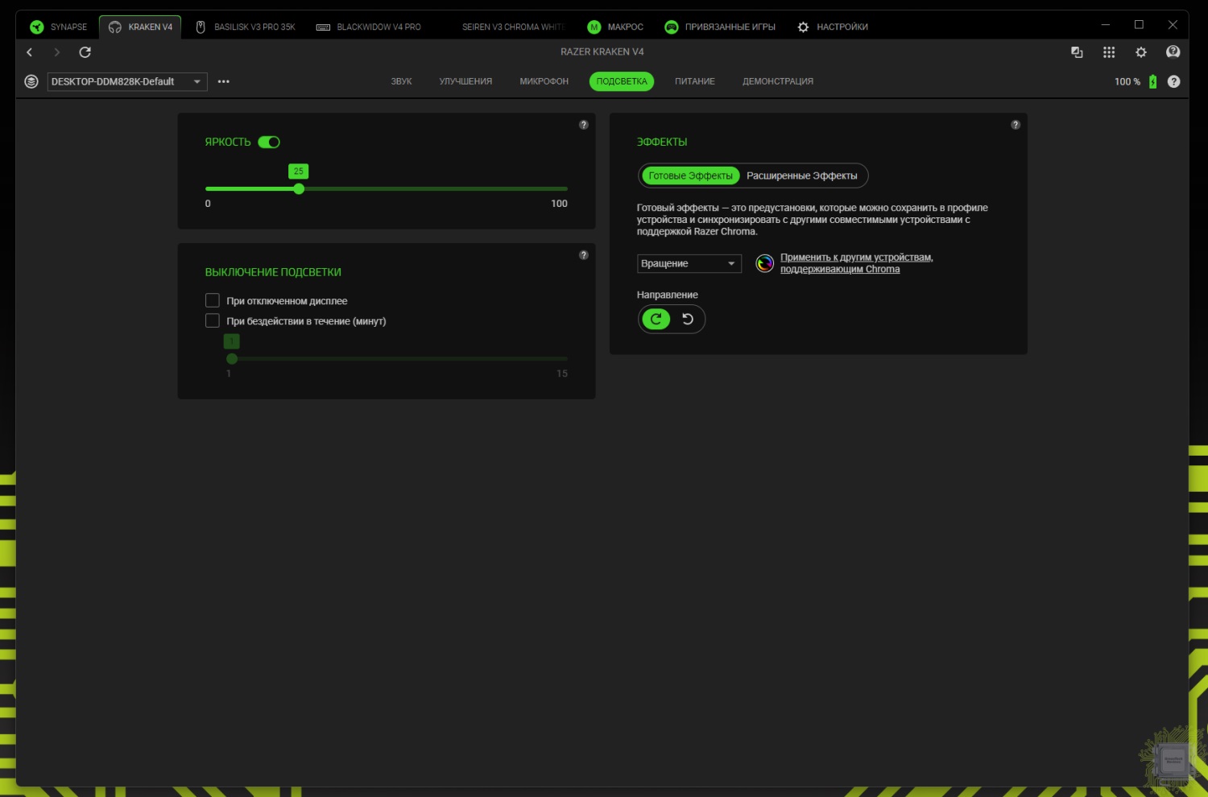Click the brightness slider handle at 25
1208x797 pixels.
coord(299,189)
